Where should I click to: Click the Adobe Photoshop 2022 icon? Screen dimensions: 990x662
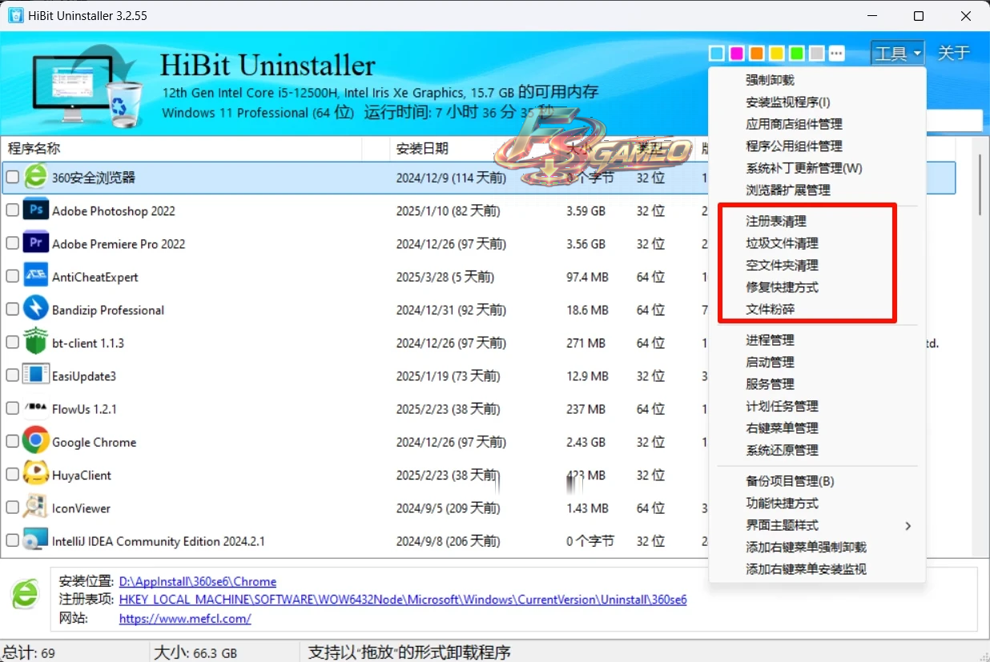coord(35,211)
